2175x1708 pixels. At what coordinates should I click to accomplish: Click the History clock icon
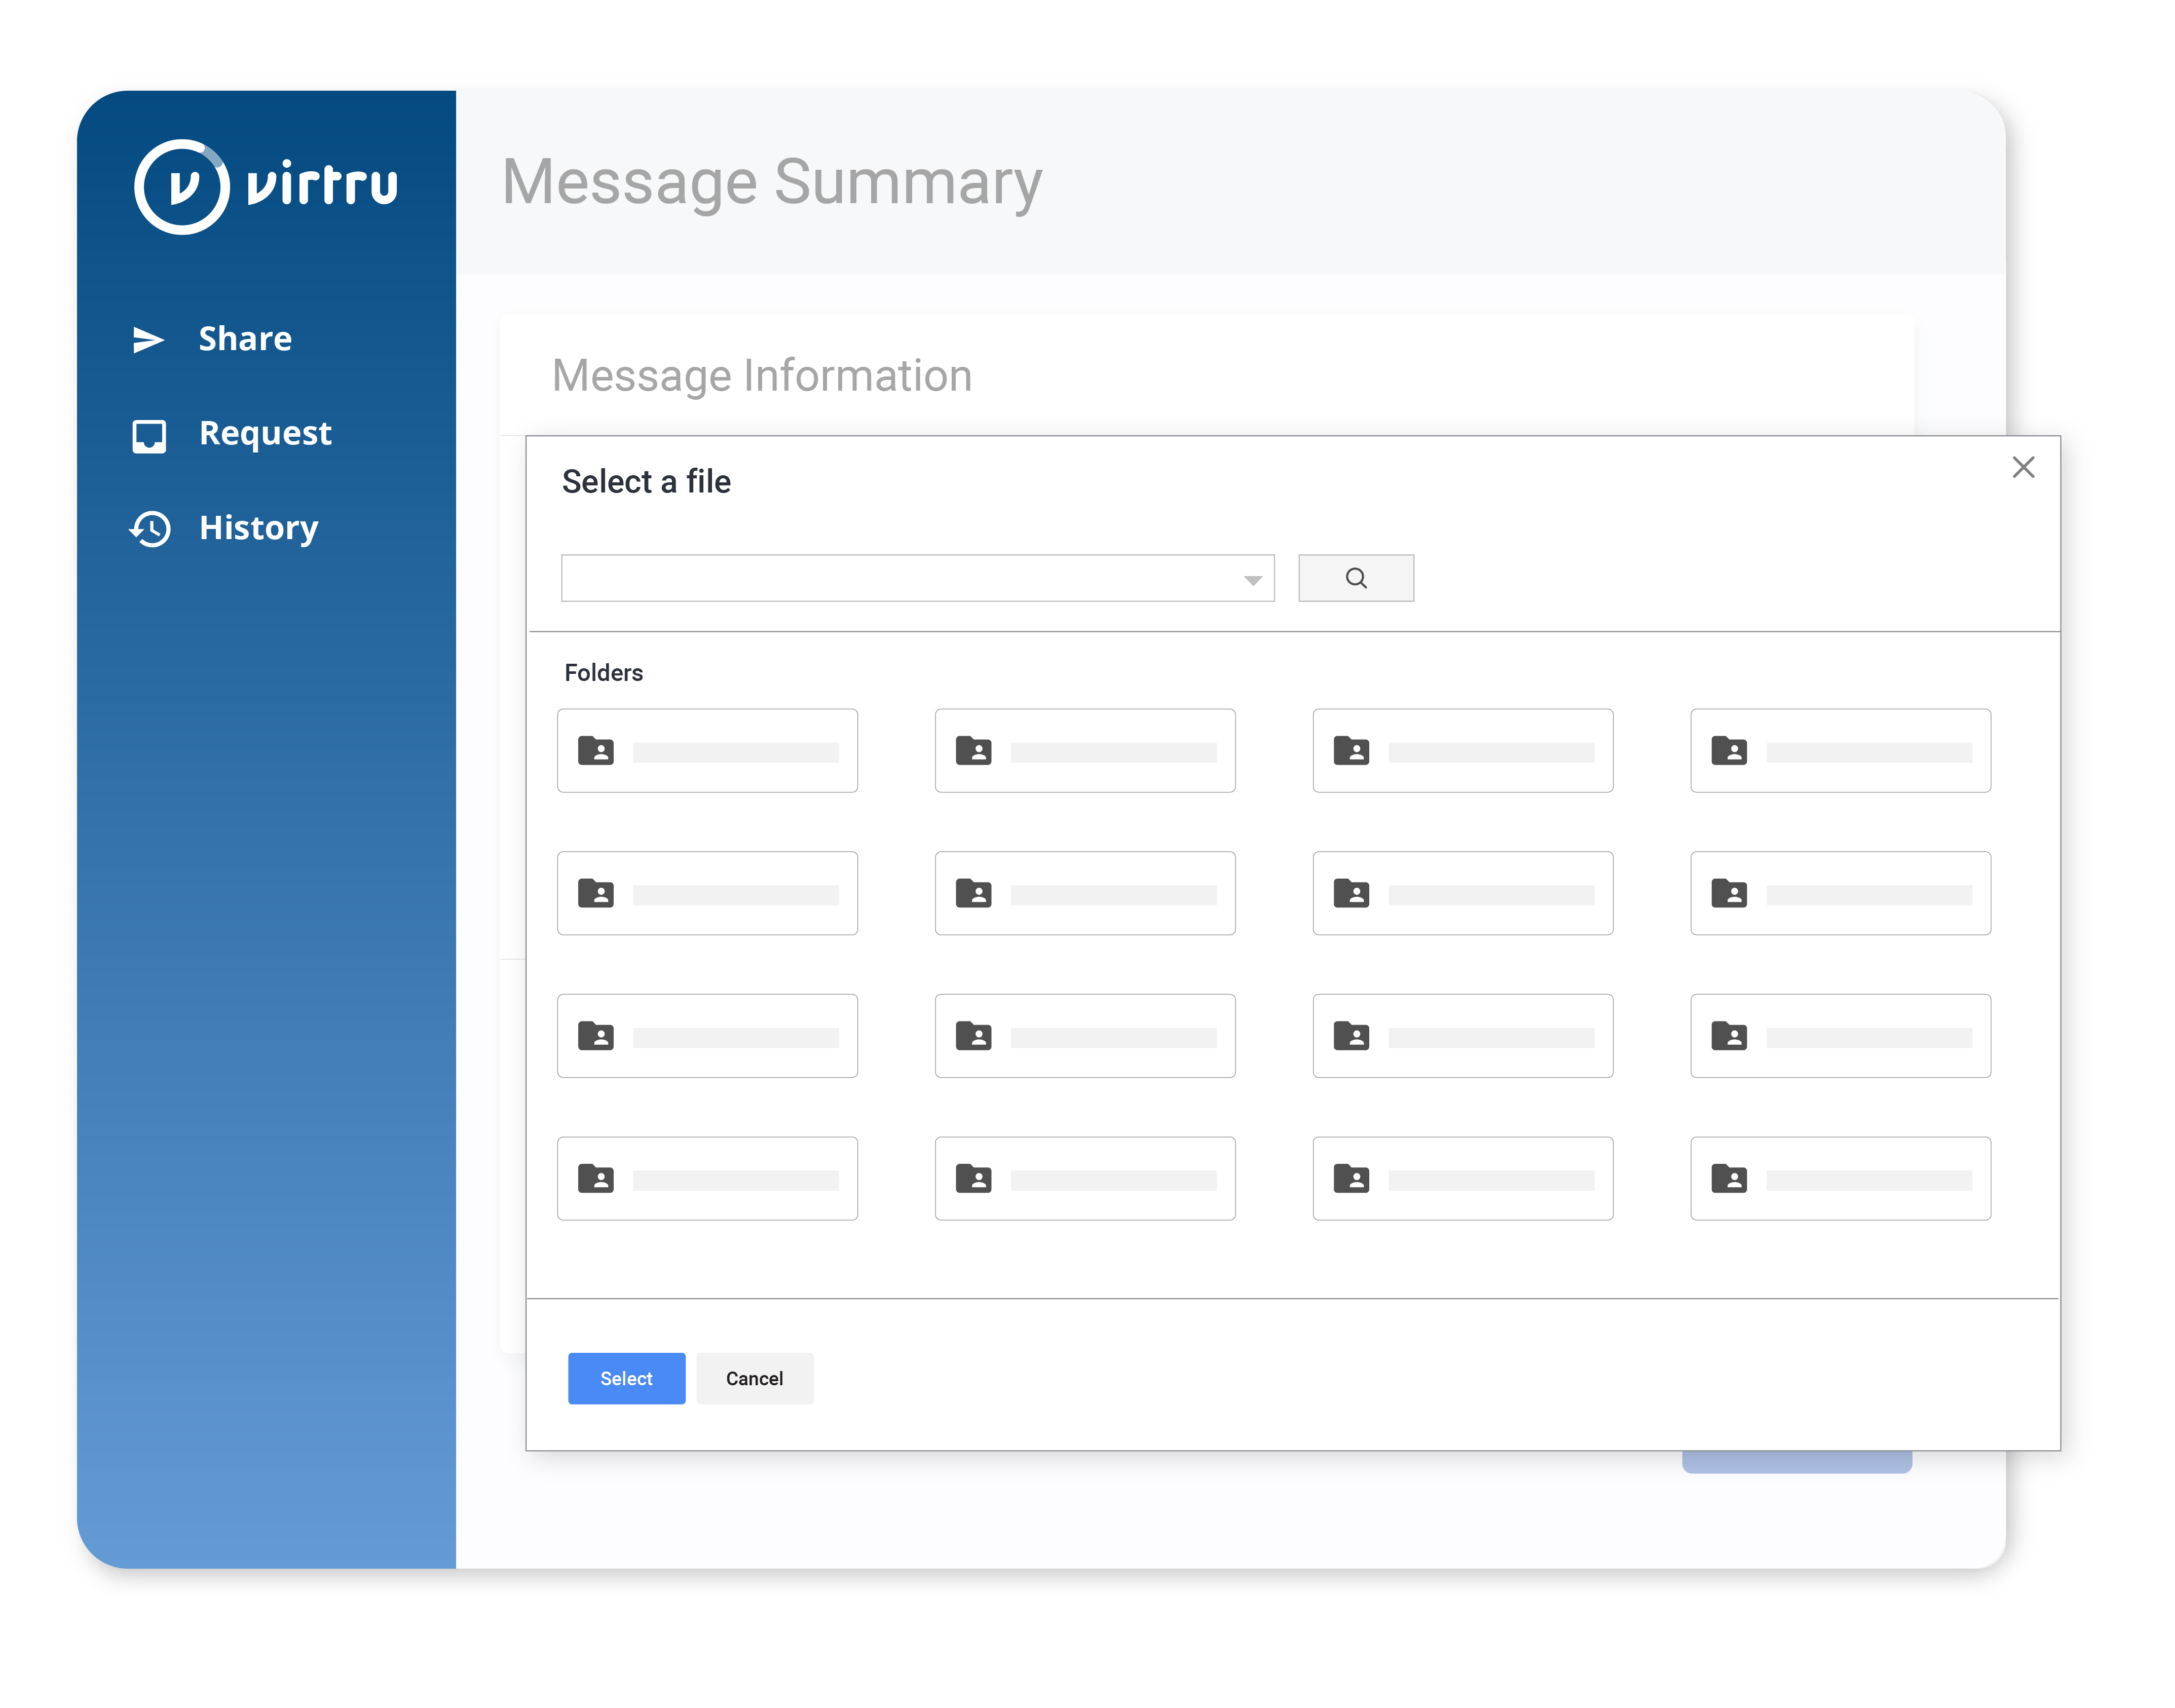tap(150, 528)
